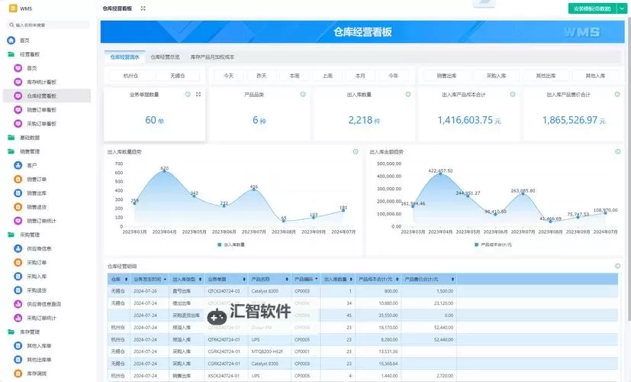Filter by 采购入库 type button
631x382 pixels.
496,76
